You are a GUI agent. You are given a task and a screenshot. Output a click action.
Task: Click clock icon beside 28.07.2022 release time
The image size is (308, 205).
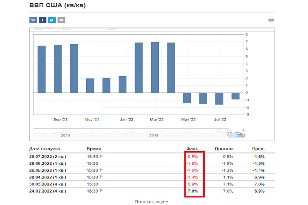(101, 156)
